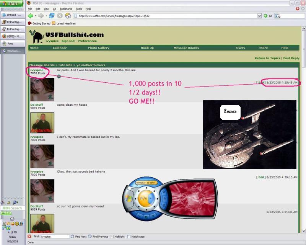Click the AIM running man tray icon
Viewport: 306px width, 245px height.
click(x=21, y=224)
